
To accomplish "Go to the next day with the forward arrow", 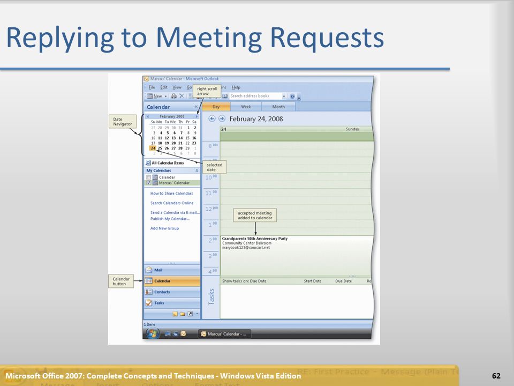I will [222, 118].
